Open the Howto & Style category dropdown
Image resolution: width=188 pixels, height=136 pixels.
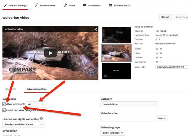(x=129, y=104)
